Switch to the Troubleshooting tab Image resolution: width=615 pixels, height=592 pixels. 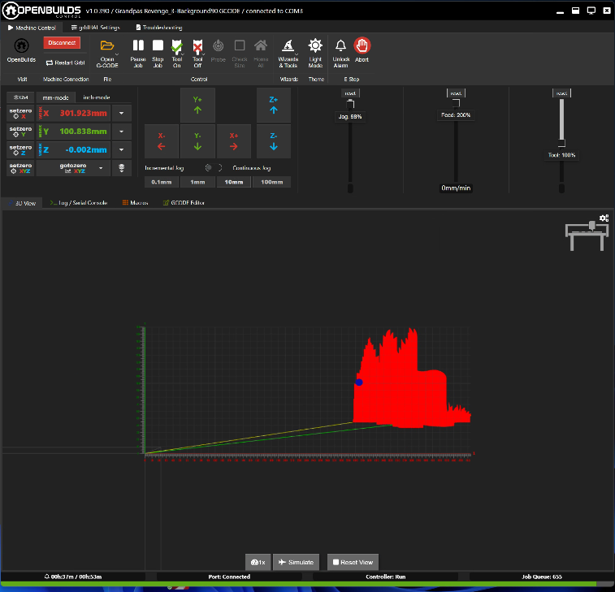coord(161,28)
